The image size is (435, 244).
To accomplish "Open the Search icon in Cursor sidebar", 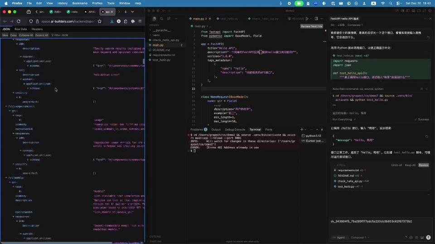I will coord(161,19).
